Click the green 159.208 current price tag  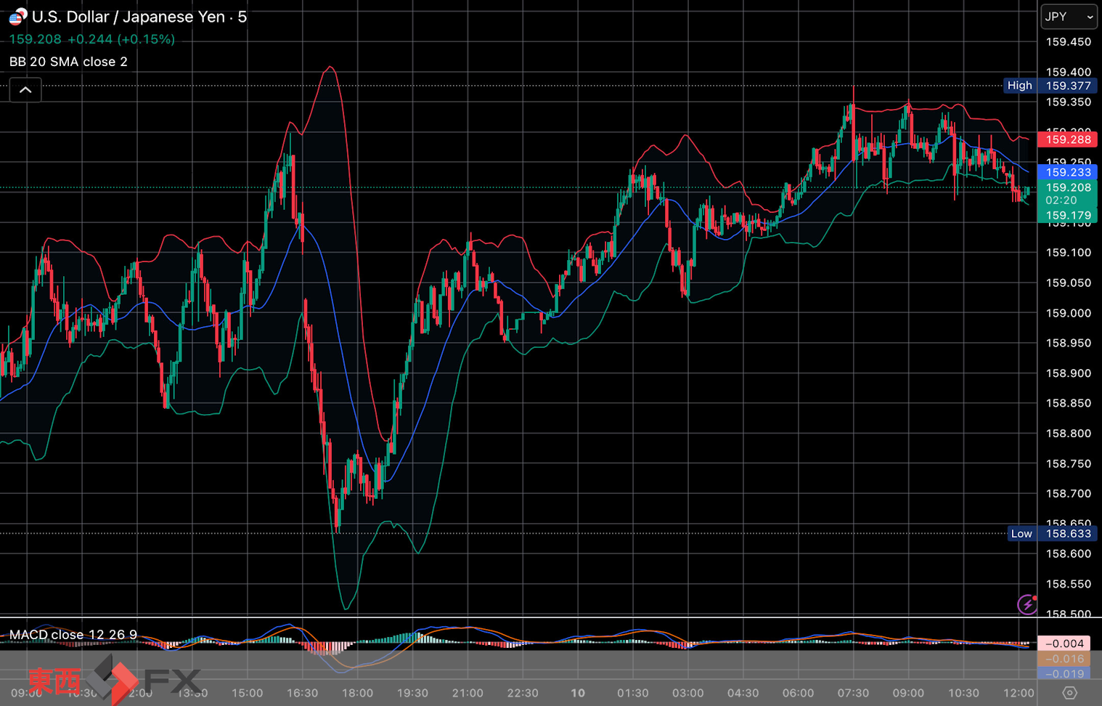click(x=1067, y=188)
